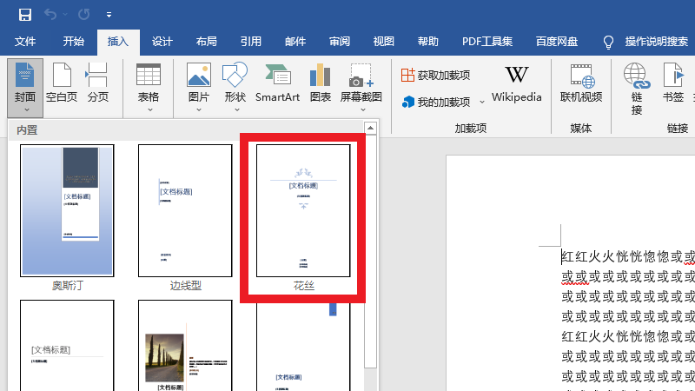Insert a page break (分页)
This screenshot has height=391, width=695.
[98, 84]
